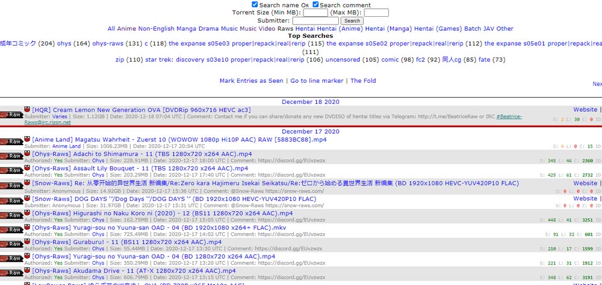Screen dimensions: 602x285
Task: Click Raw icon beside Yuragi-sou OAD 1920x1080 mkv
Action: (x=11, y=230)
